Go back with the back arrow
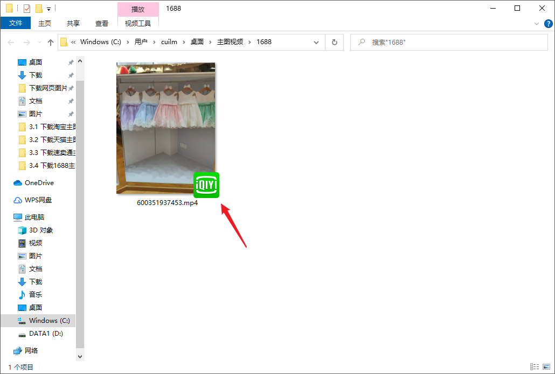Image resolution: width=555 pixels, height=374 pixels. pos(11,43)
